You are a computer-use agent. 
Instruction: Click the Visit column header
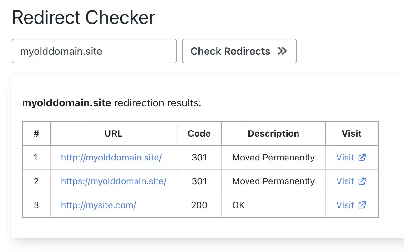352,133
